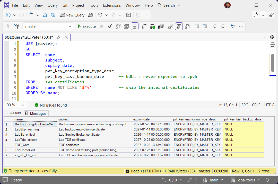Expand the New File dropdown arrow
278x184 pixels.
pos(38,15)
